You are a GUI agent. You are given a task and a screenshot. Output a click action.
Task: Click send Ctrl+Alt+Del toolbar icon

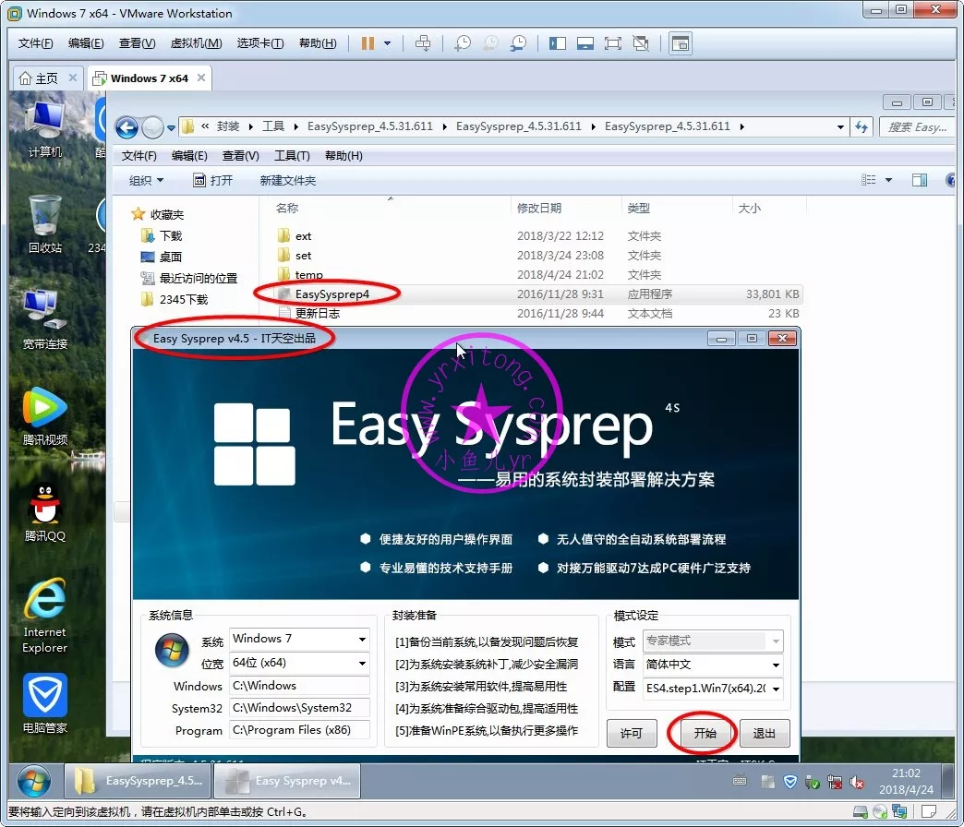(423, 43)
